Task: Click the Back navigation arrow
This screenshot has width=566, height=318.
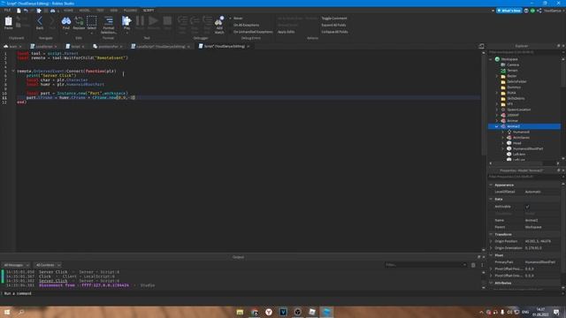Action: [40, 21]
